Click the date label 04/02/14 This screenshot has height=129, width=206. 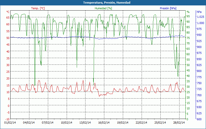pyautogui.click(x=29, y=123)
